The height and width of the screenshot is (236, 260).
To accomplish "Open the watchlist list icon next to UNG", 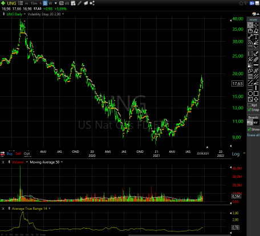I will pyautogui.click(x=21, y=3).
